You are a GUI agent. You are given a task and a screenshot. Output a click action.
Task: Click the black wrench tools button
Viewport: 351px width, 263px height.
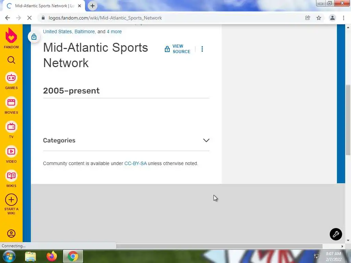click(x=336, y=234)
